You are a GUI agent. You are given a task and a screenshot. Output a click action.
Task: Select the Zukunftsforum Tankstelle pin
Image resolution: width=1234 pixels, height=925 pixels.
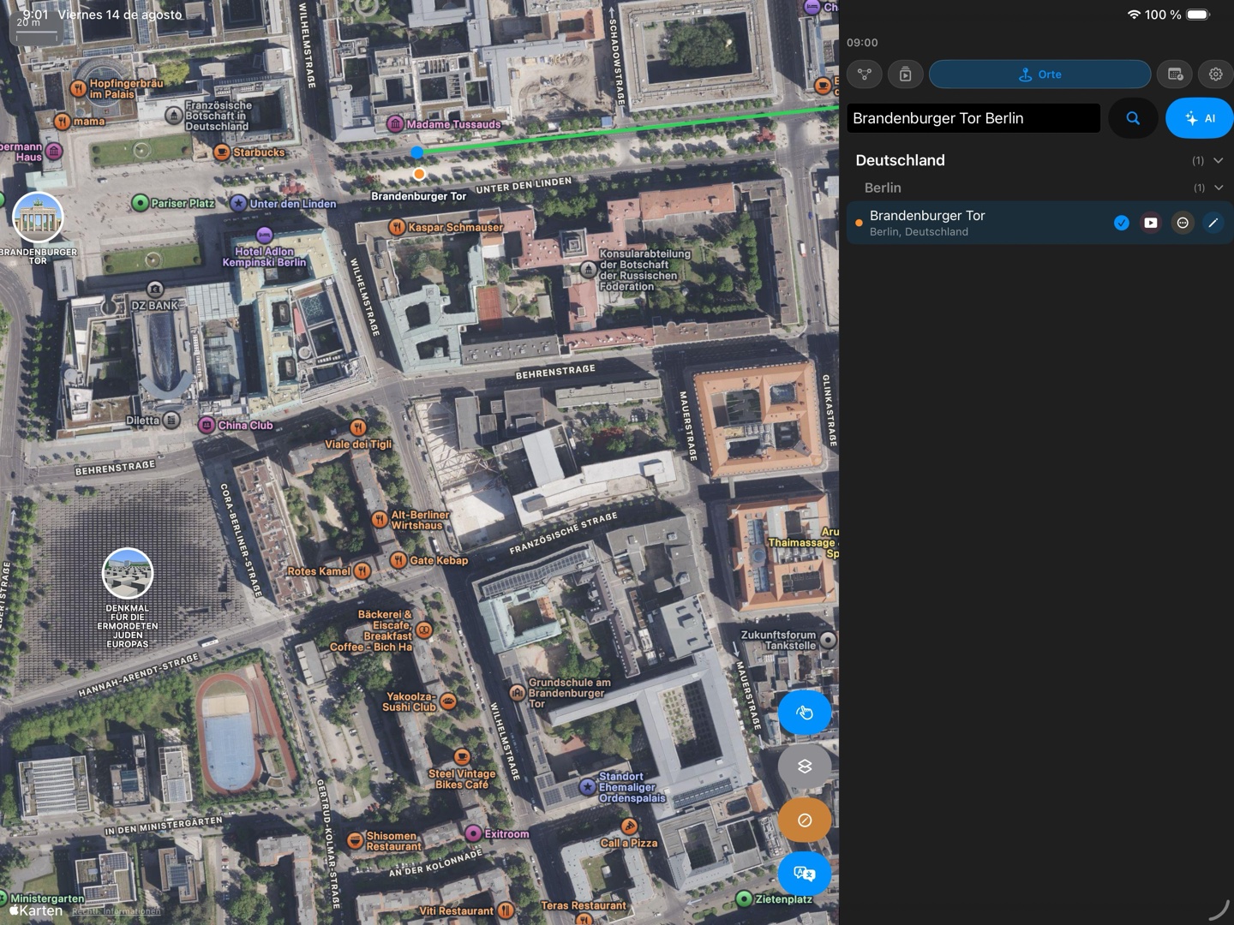828,640
